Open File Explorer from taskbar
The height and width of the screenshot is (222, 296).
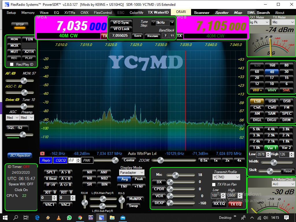pos(112,218)
